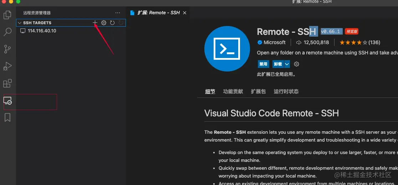Open dropdown arrow next to 卸载
This screenshot has width=398, height=185.
287,64
